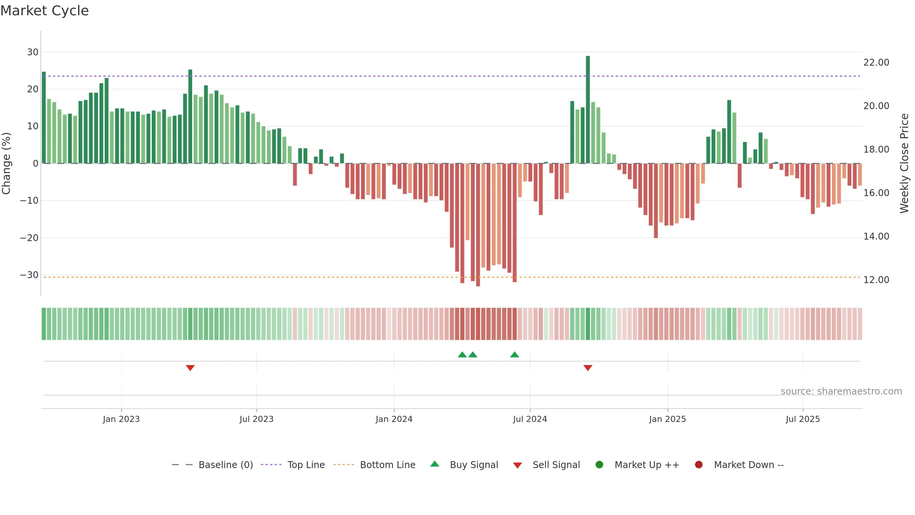This screenshot has height=515, width=915.
Task: Click the first dark green bar at chart start
Action: click(x=44, y=117)
